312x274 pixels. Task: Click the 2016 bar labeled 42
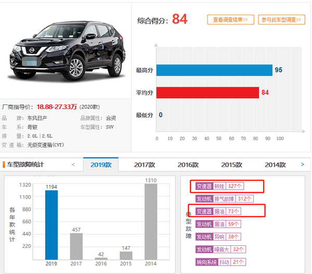(x=101, y=258)
